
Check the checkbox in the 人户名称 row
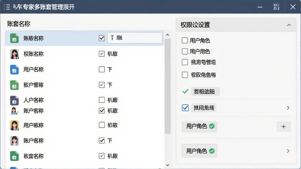pos(102,100)
